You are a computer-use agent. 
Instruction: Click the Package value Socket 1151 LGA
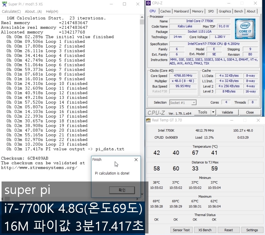coord(200,32)
